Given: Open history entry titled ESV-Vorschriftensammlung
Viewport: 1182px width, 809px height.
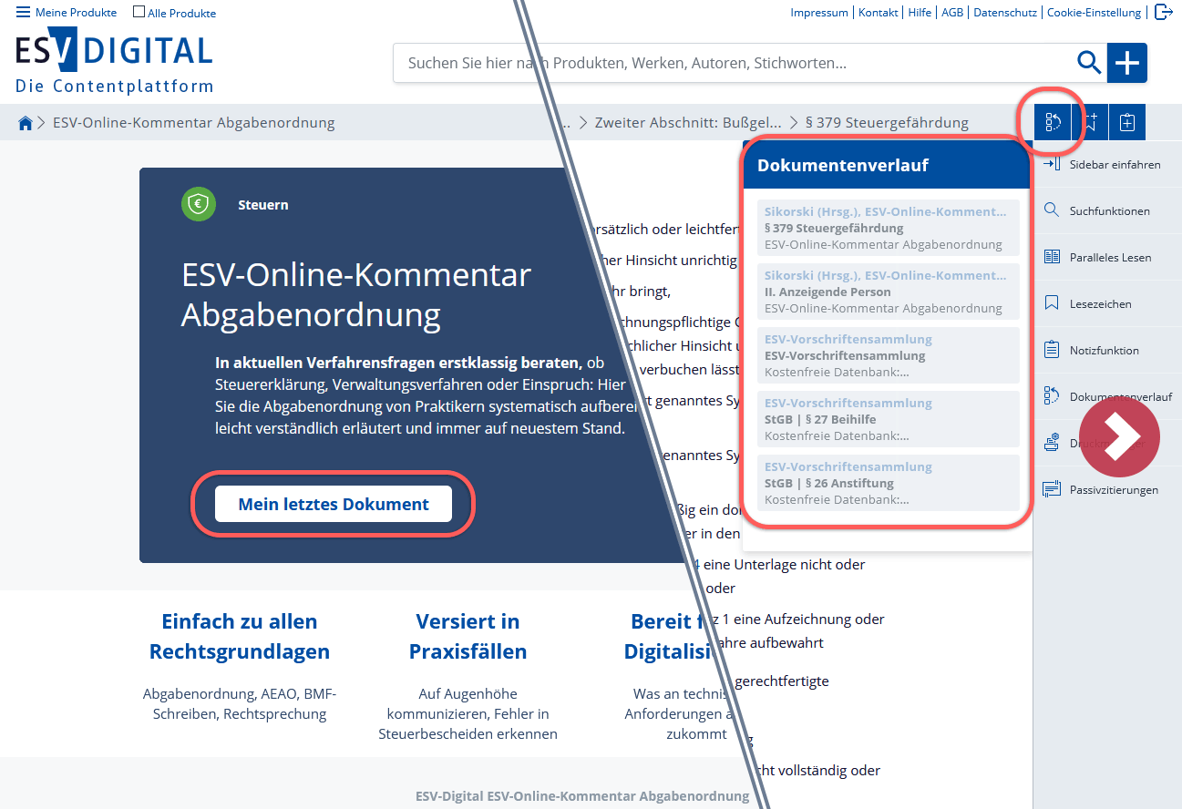Looking at the screenshot, I should 888,355.
